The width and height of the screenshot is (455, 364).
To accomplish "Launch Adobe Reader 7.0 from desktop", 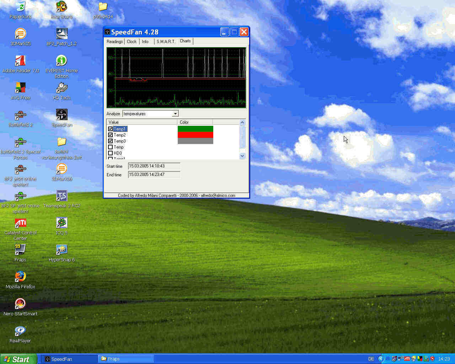I will 20,64.
